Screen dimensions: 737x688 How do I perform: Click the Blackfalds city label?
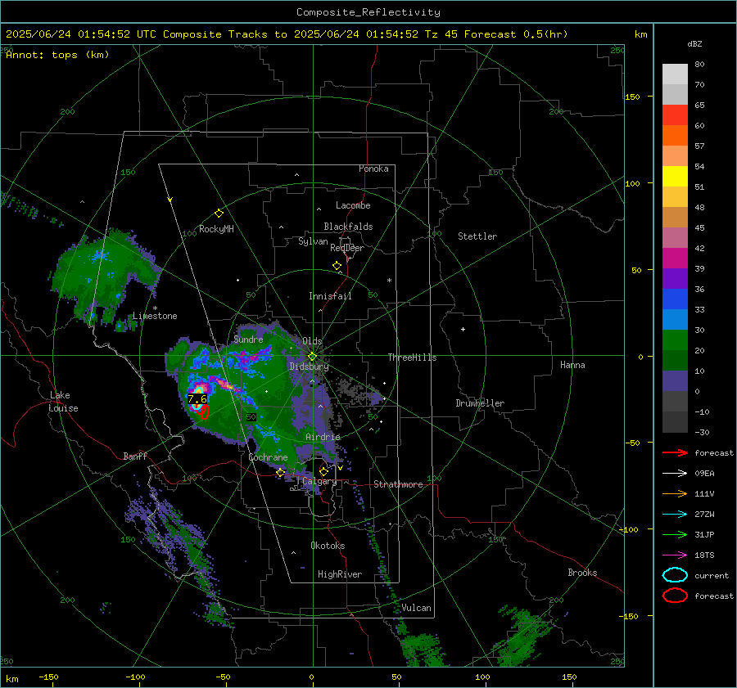click(348, 227)
